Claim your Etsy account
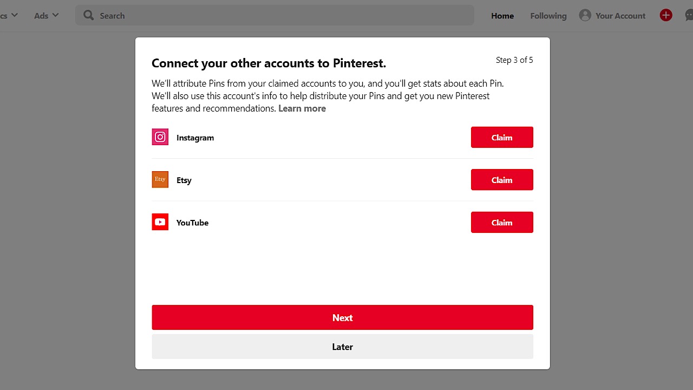693x390 pixels. [502, 180]
